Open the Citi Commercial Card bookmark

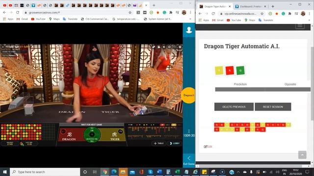click(95, 19)
